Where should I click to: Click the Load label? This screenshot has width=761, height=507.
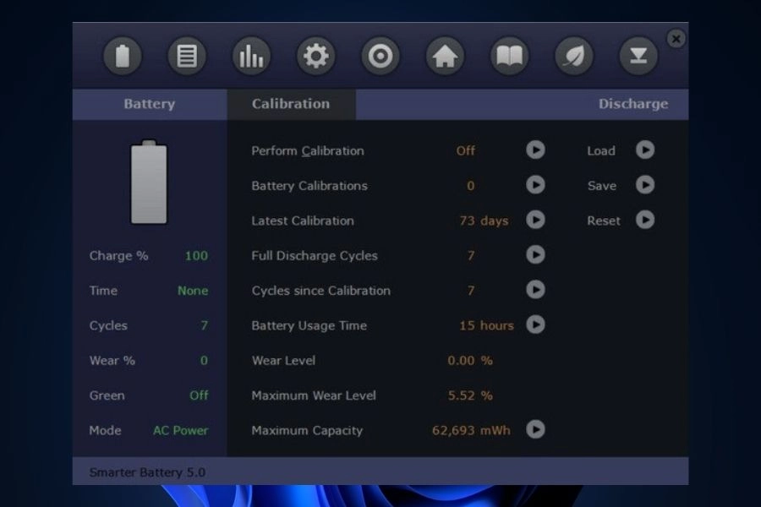click(x=601, y=151)
